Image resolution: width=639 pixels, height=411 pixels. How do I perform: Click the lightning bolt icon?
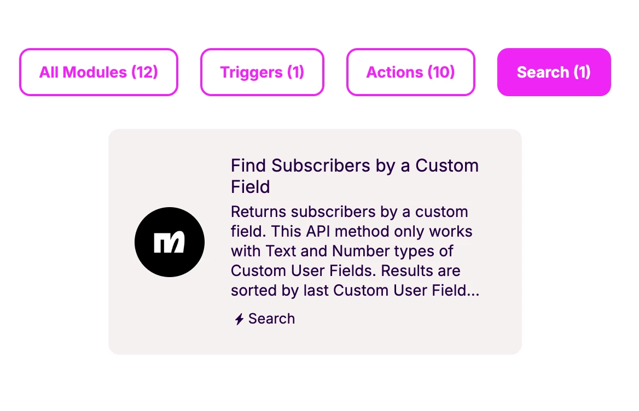(239, 319)
